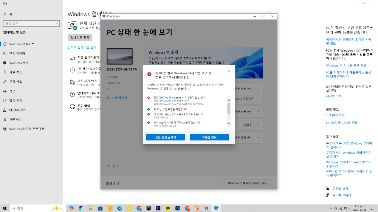The image size is (378, 212).
Task: Click the 자세한 정보 button in dialog
Action: click(209, 137)
